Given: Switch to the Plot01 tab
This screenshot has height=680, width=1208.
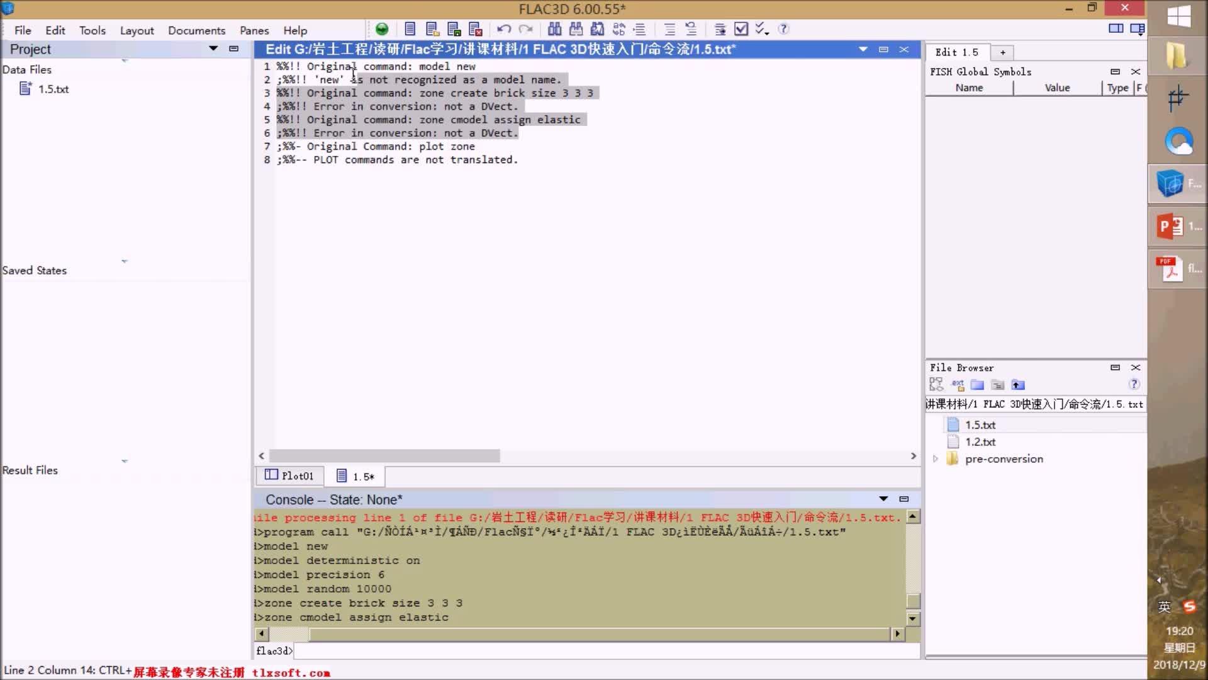Looking at the screenshot, I should (x=289, y=476).
